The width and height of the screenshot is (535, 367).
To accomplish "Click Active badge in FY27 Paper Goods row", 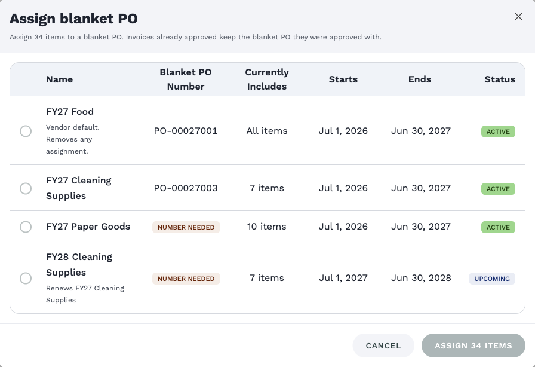I will coord(498,227).
